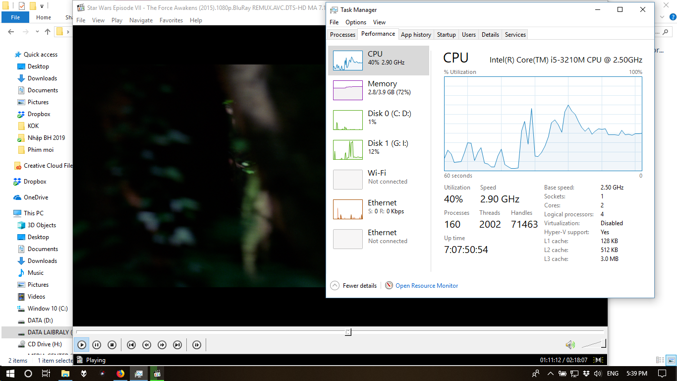
Task: Mute audio via the player speaker icon
Action: [x=570, y=345]
